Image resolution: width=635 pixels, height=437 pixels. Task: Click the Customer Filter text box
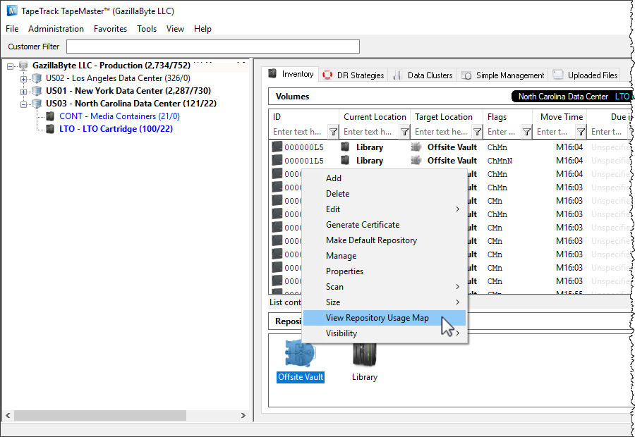coord(213,47)
